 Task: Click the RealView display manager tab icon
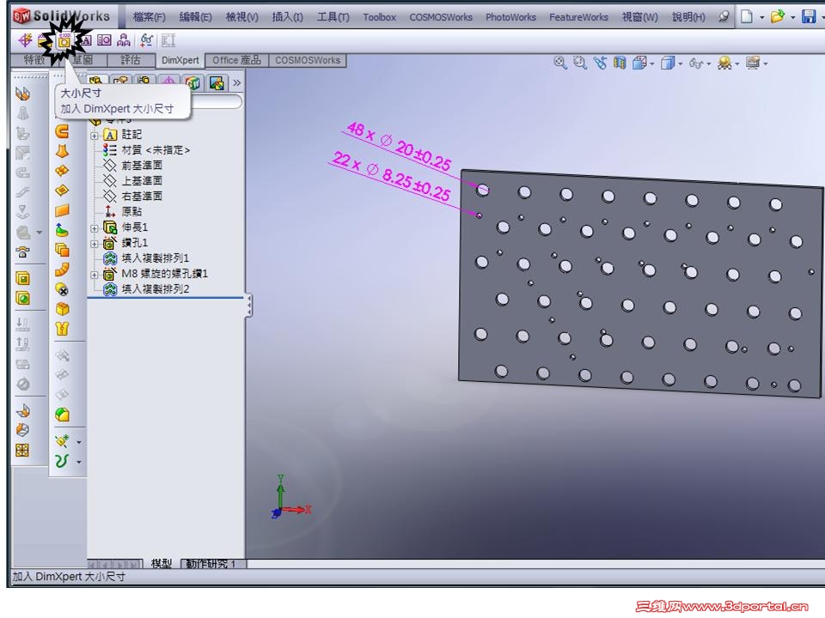pos(193,82)
